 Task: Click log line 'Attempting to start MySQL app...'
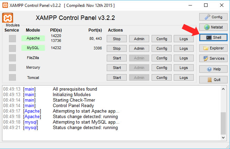[x=86, y=122]
